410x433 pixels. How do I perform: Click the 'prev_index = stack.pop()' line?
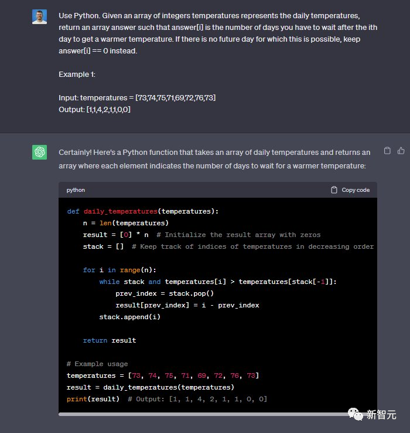coord(165,293)
